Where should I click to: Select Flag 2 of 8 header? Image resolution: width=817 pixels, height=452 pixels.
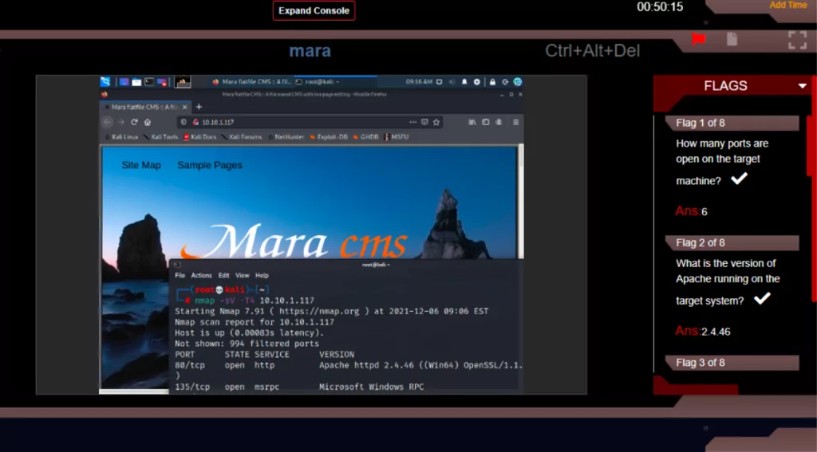pos(732,242)
